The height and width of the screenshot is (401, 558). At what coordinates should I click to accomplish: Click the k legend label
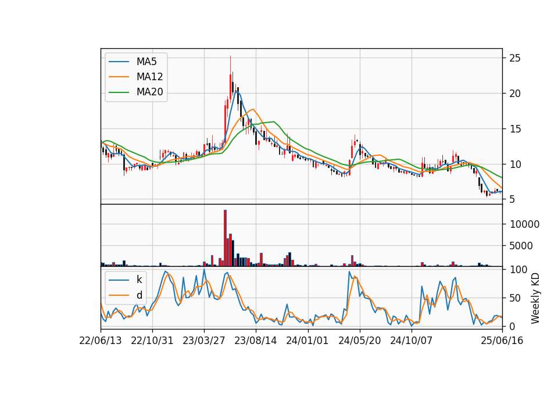tap(139, 280)
